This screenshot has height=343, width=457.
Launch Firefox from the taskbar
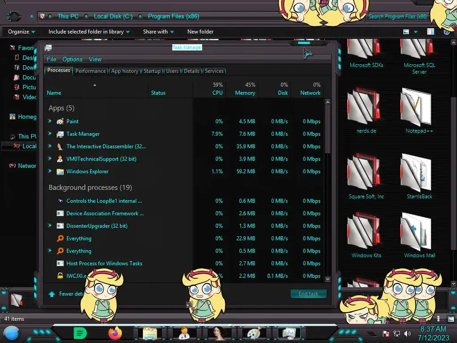point(115,333)
